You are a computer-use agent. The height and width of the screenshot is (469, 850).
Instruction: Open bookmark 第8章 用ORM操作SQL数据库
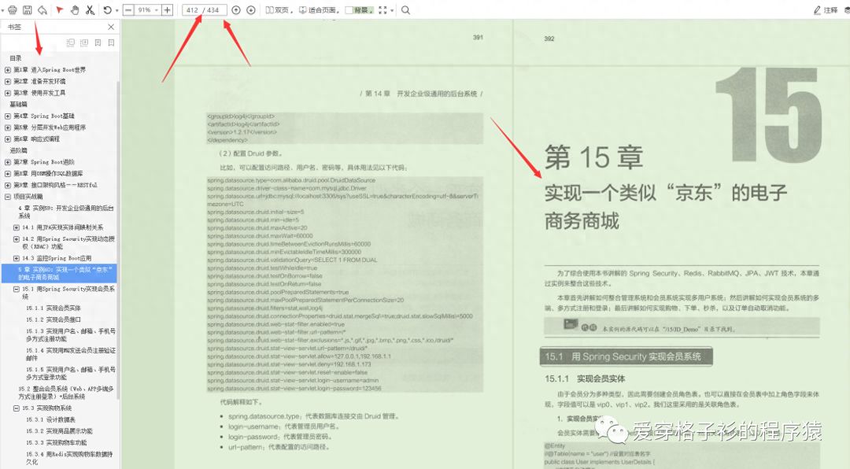(48, 173)
